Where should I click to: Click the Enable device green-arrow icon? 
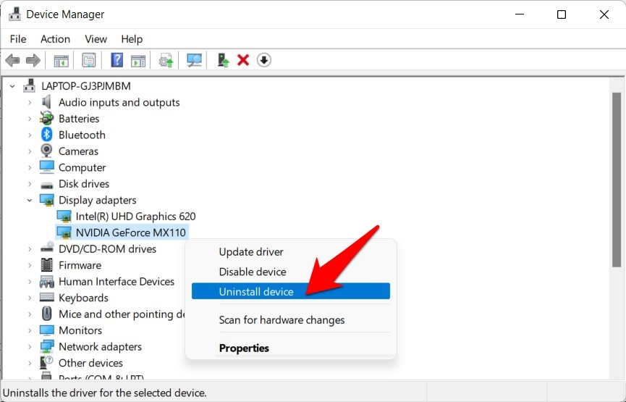[223, 60]
